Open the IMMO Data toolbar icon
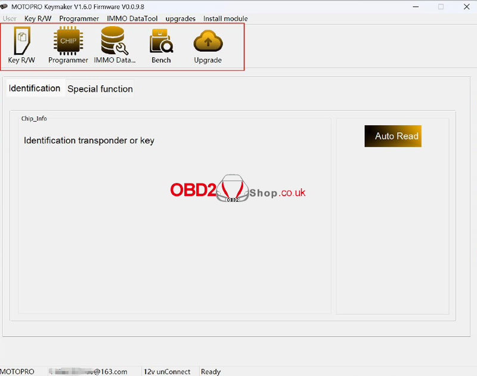477x376 pixels. 114,45
